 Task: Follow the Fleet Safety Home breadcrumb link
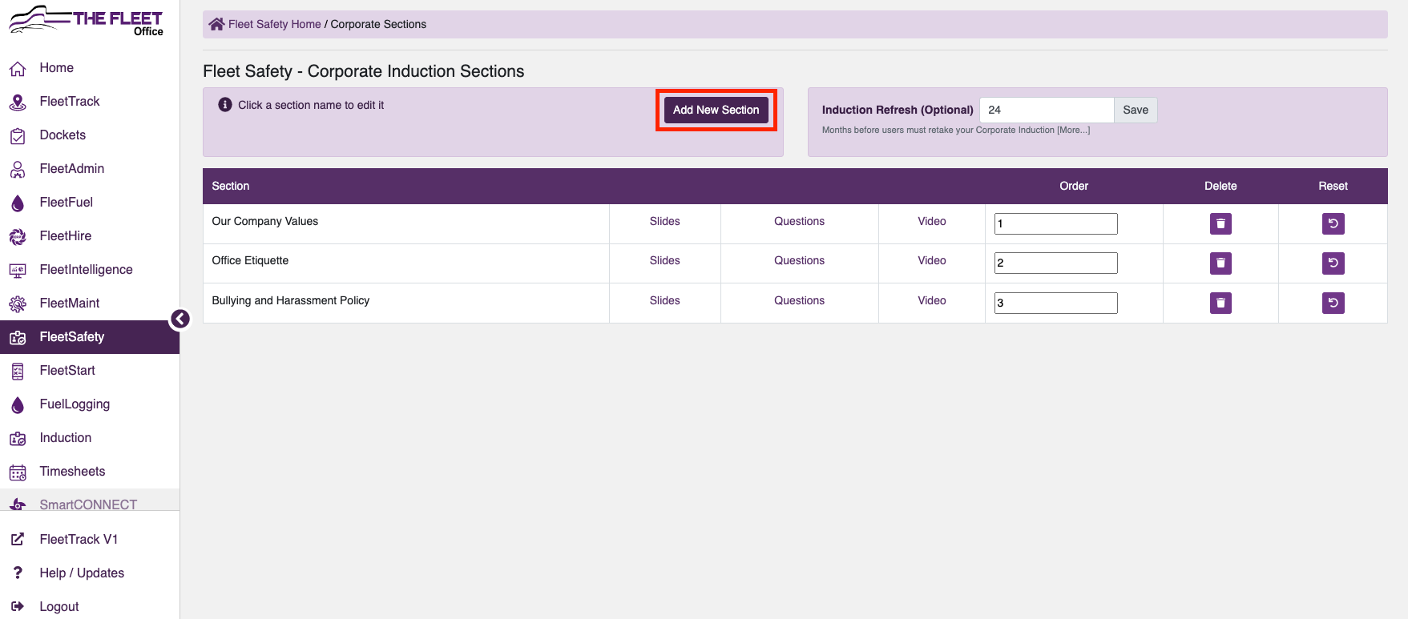coord(274,24)
